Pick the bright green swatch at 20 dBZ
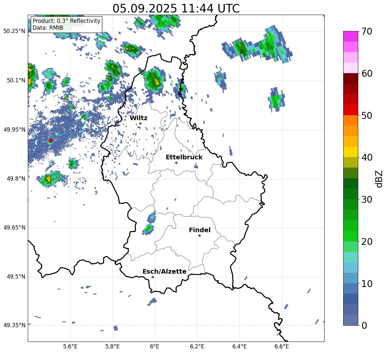Viewport: 387px width, 353px height. click(x=350, y=236)
